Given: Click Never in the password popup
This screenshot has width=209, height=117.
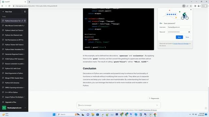Looking at the screenshot, I should 187,37.
